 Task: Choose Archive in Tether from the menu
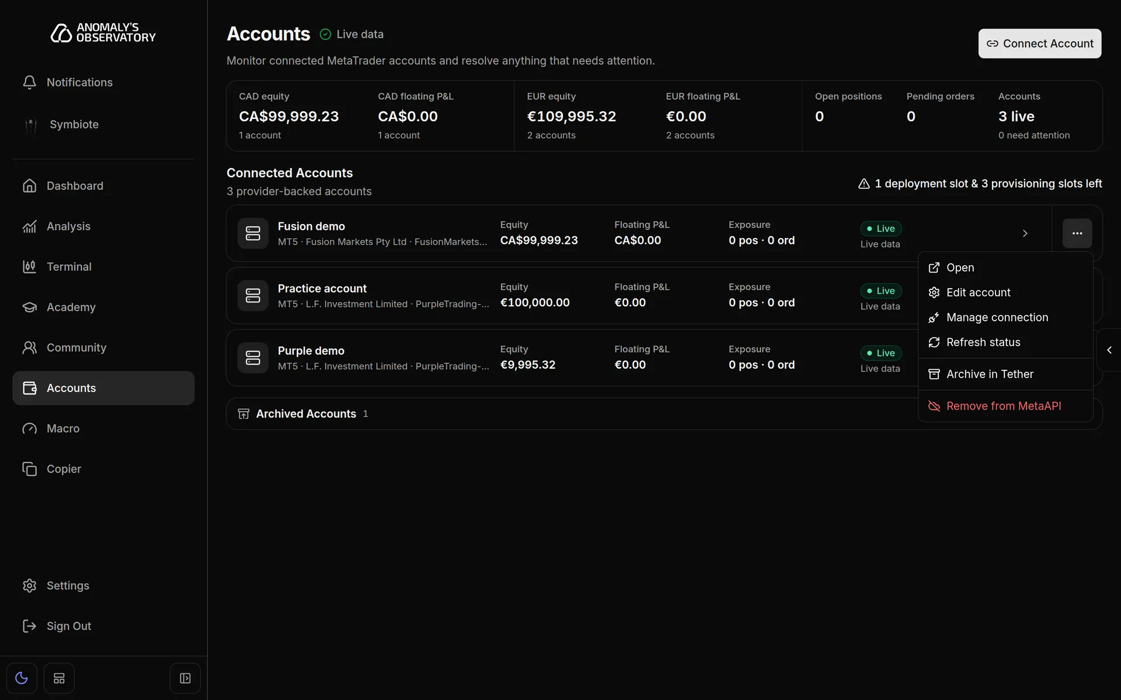[1005, 374]
